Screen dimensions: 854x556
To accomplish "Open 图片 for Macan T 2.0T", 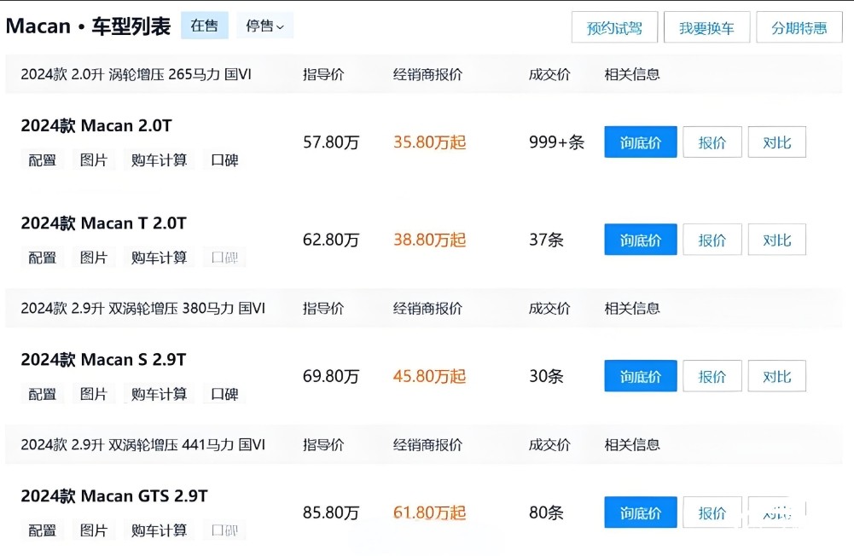I will [94, 258].
